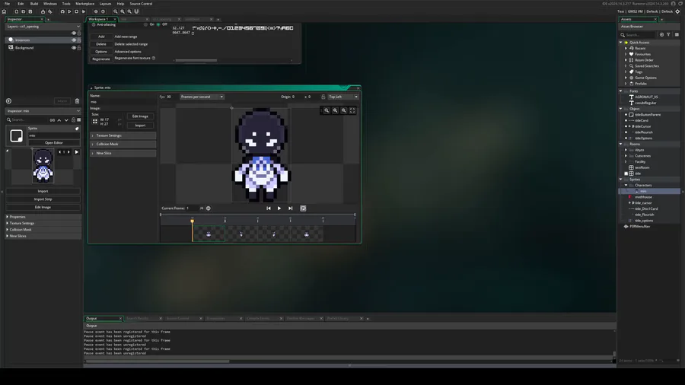The image size is (685, 385).
Task: Toggle Instances layer visibility eye
Action: 73,40
